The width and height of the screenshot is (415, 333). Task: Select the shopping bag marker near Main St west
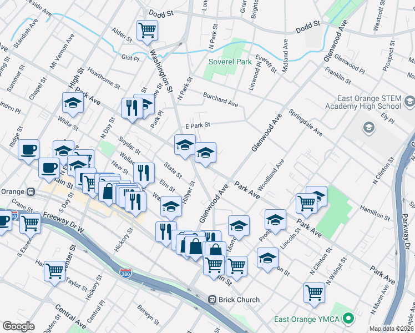(x=108, y=191)
